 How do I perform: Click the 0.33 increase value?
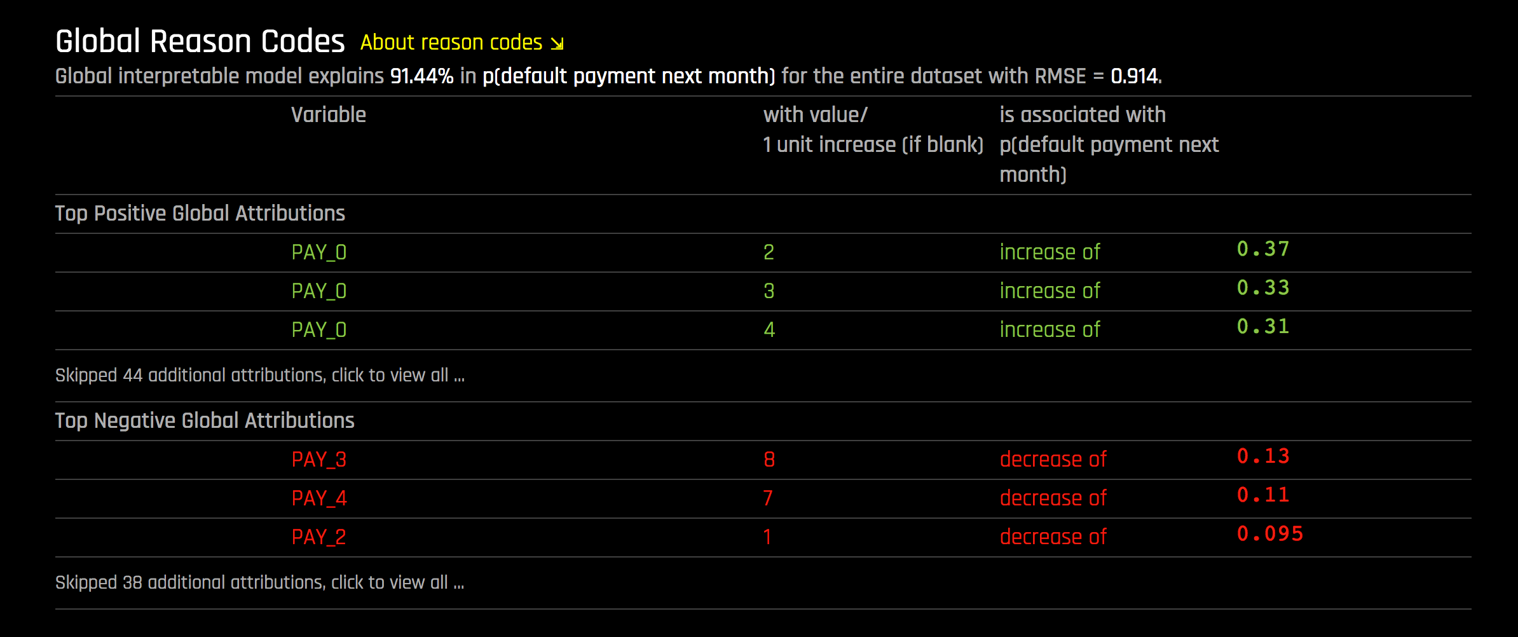(x=1262, y=288)
